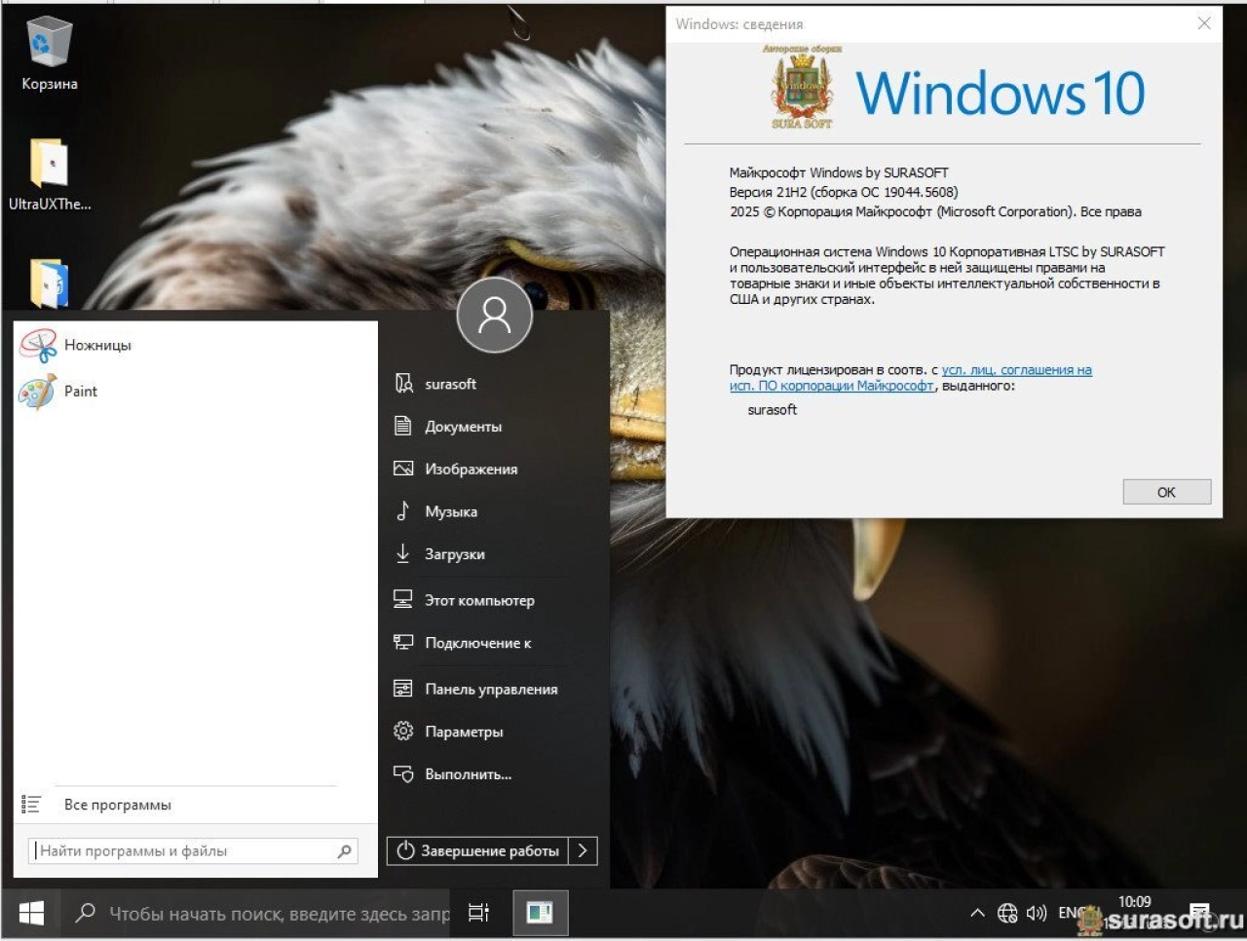
Task: Open Task View on taskbar
Action: [x=478, y=914]
